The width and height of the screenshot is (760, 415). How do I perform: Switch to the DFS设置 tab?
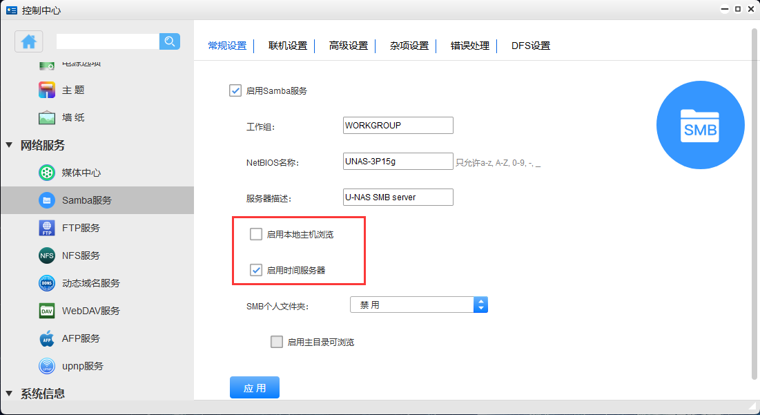pyautogui.click(x=530, y=46)
